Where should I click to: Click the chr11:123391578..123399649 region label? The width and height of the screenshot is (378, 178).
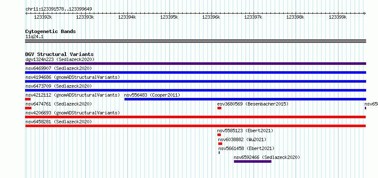(59, 9)
